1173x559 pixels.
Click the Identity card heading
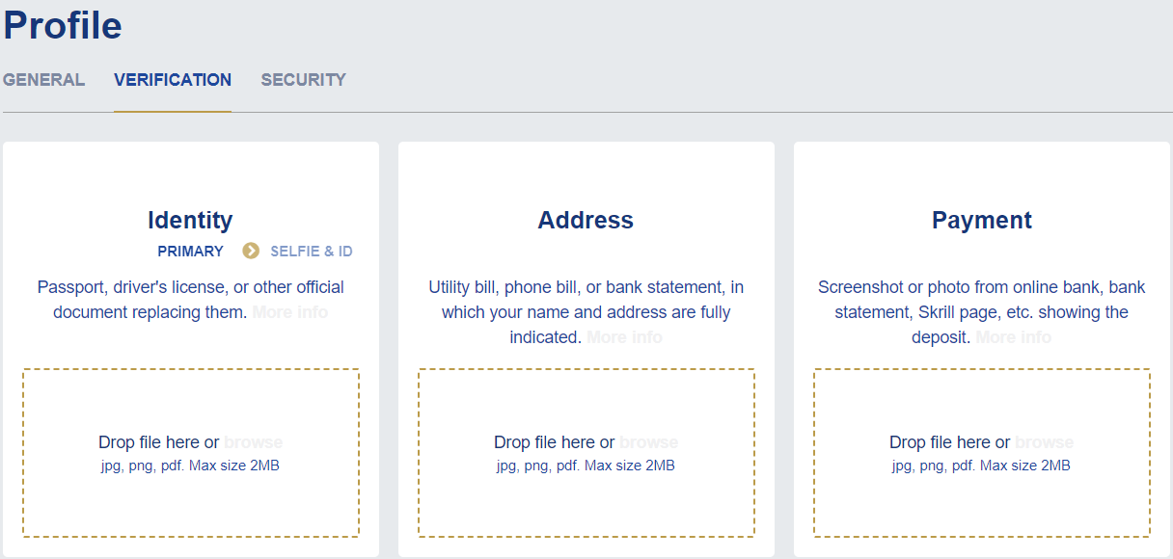190,221
